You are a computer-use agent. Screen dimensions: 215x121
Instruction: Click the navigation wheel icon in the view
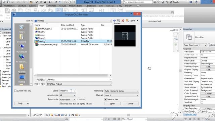[176, 38]
